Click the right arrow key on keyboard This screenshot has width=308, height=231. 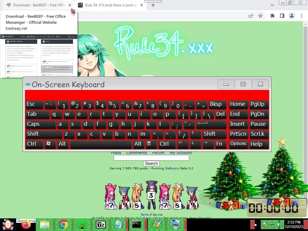tap(208, 144)
